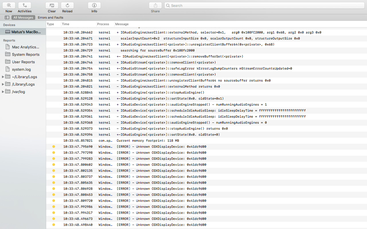Click the yellow dot at 10:33:47.808453

pyautogui.click(x=54, y=195)
